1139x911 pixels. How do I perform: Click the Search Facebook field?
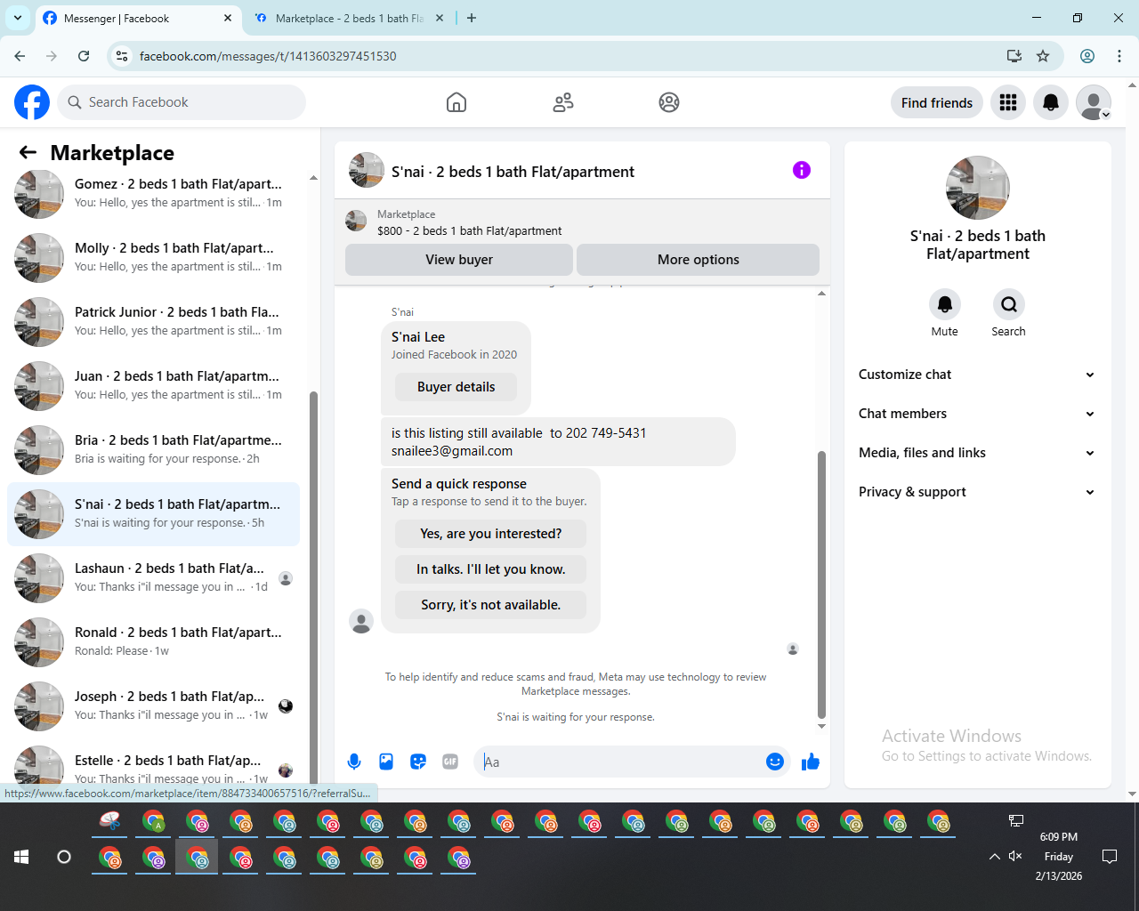[x=182, y=102]
